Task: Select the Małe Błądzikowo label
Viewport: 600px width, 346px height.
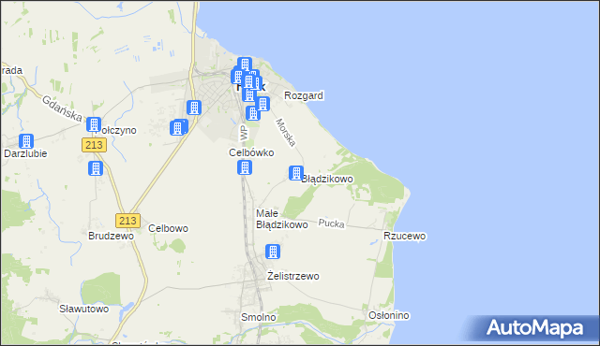Action: [x=281, y=219]
